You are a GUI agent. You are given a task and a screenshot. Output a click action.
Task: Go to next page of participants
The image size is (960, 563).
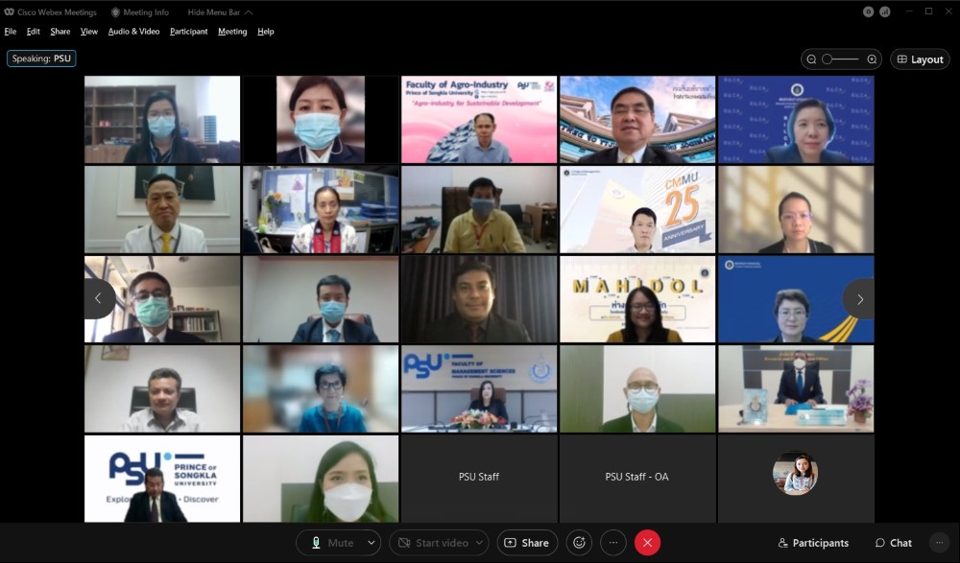click(x=859, y=299)
